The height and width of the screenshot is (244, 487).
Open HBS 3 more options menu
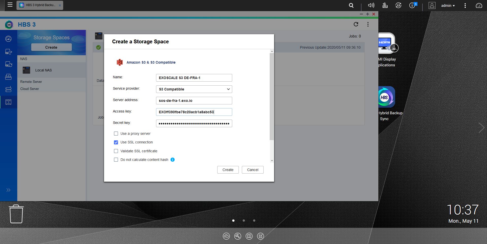pos(368,24)
